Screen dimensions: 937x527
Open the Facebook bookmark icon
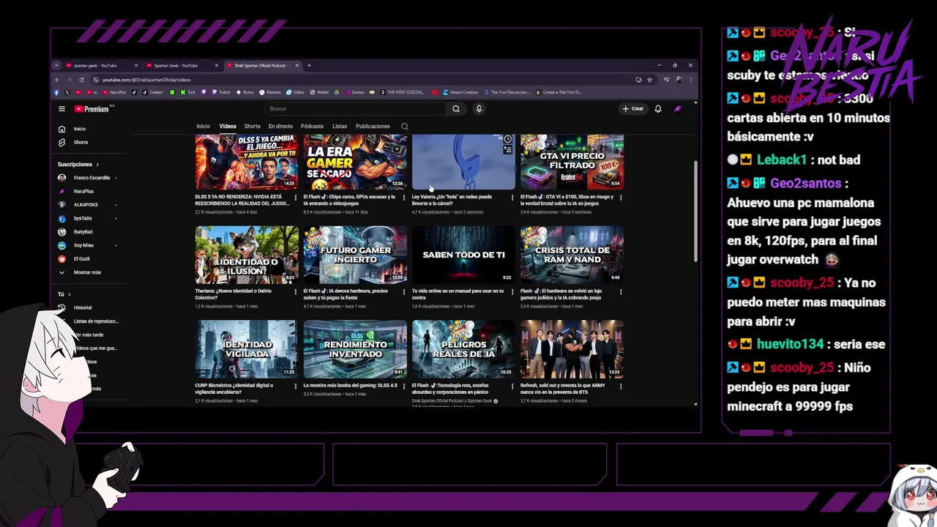(56, 92)
